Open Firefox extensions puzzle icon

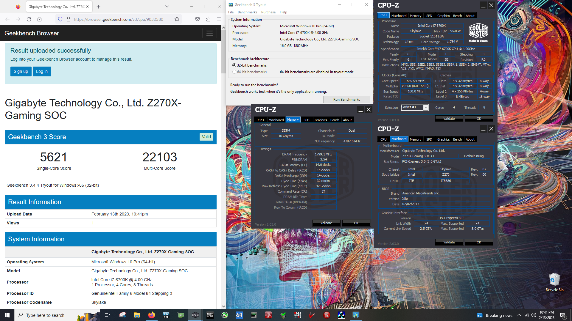(208, 19)
